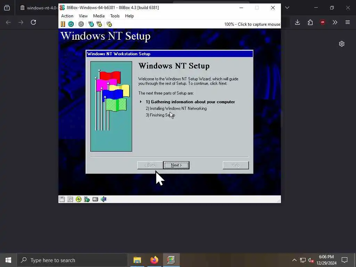
Task: Click the network tray icon
Action: coord(303,260)
